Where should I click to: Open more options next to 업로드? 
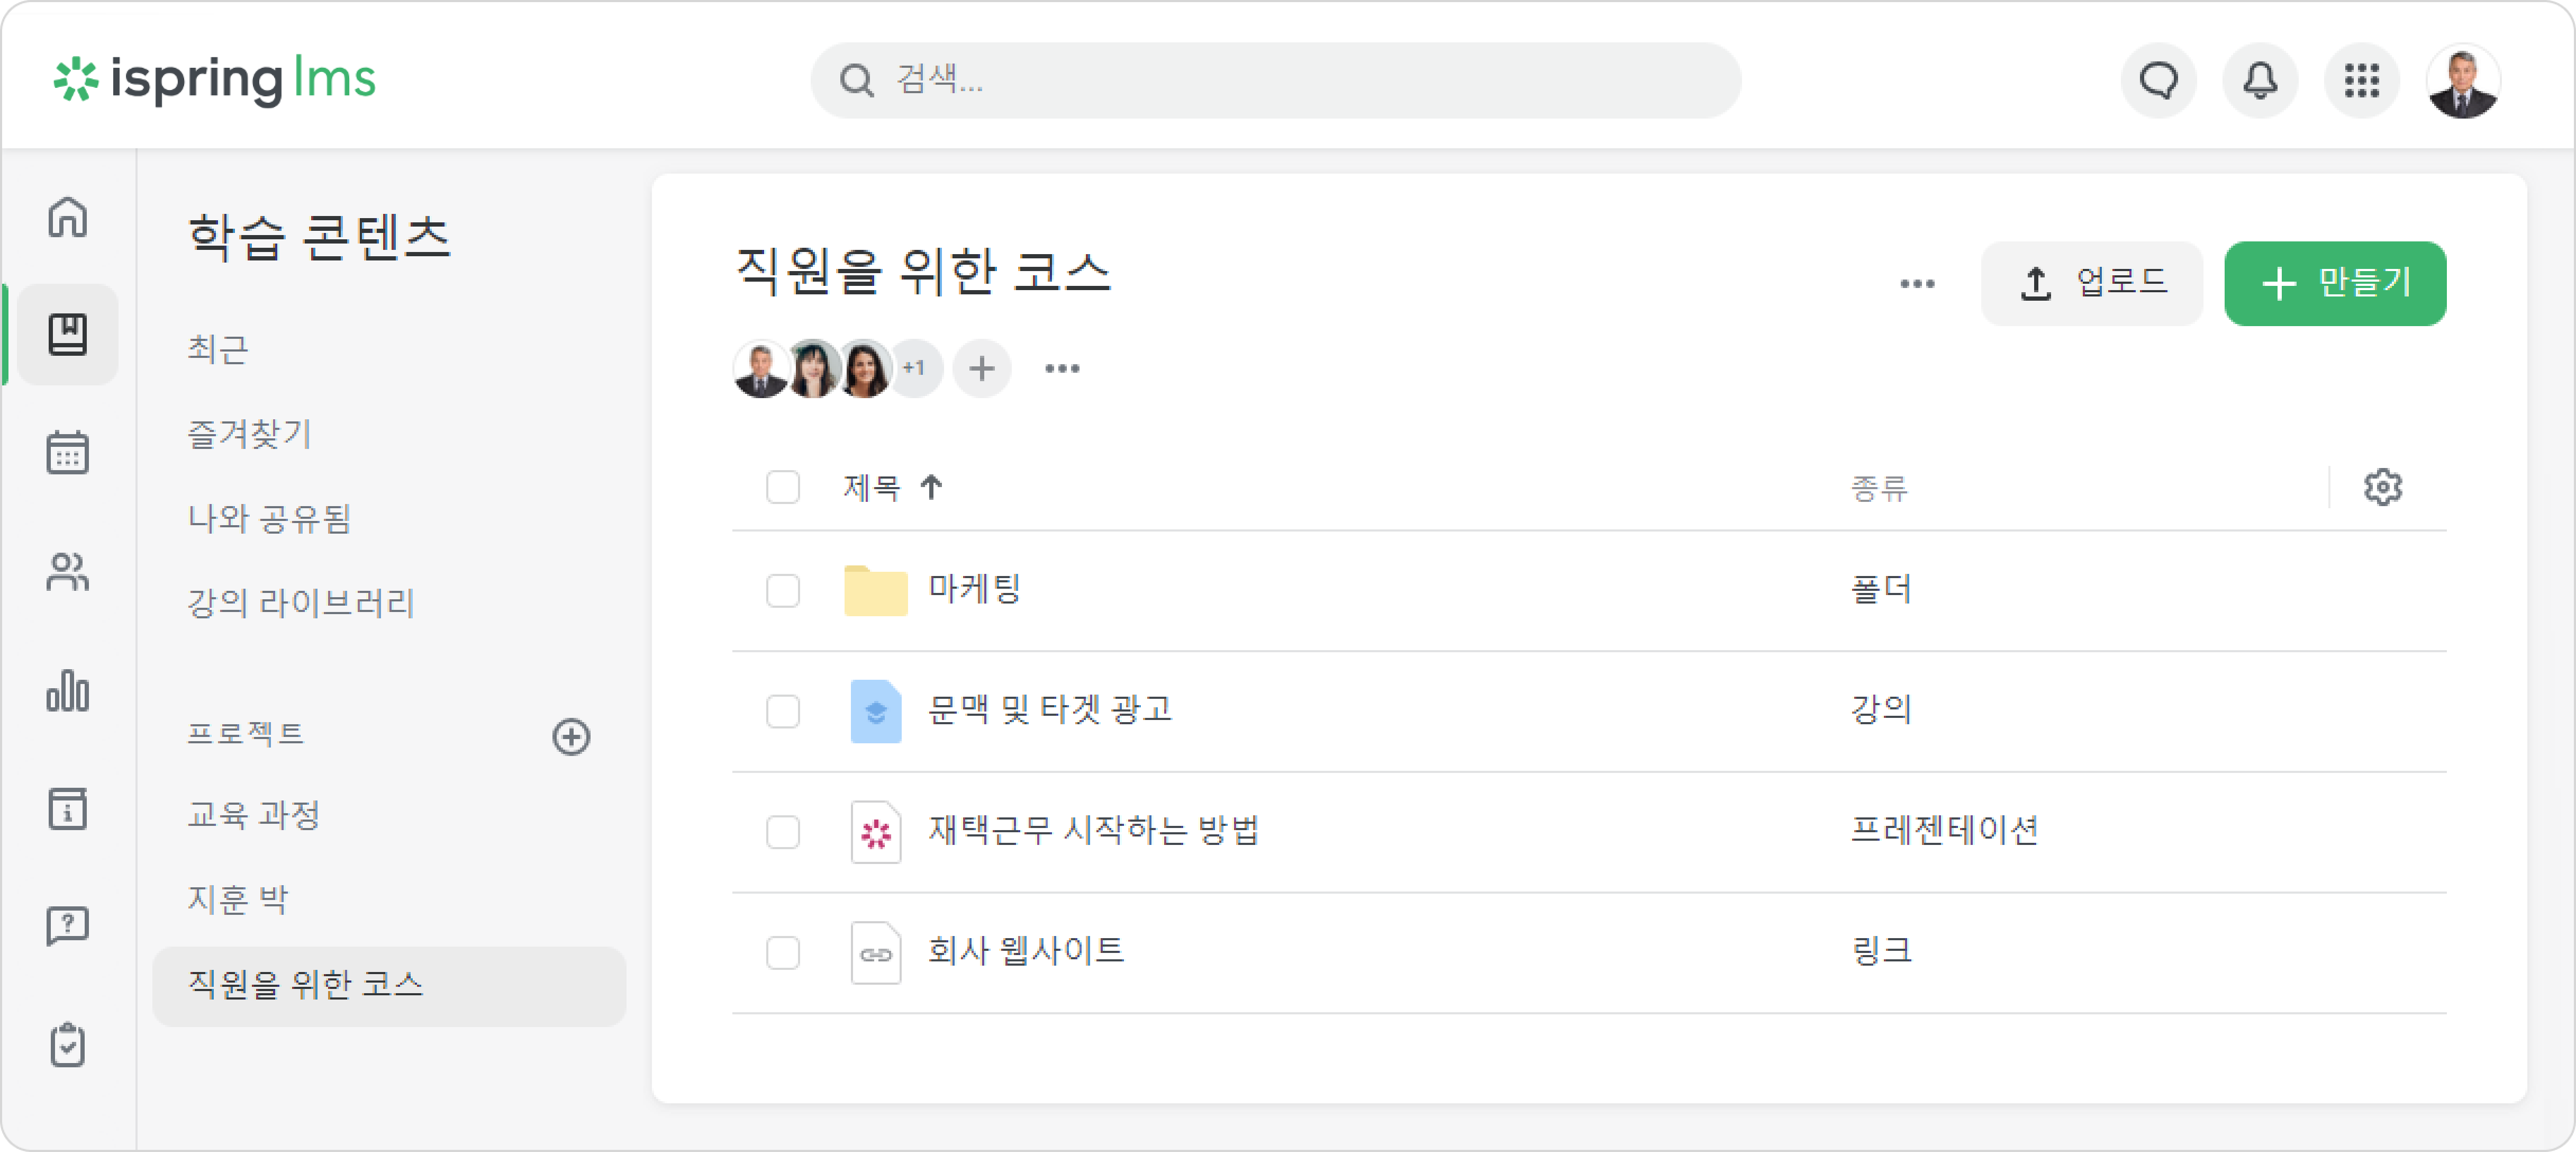pos(1917,284)
